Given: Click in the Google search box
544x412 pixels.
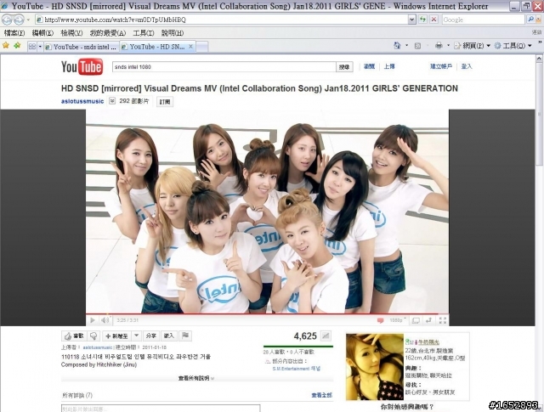Looking at the screenshot, I should click(x=484, y=20).
